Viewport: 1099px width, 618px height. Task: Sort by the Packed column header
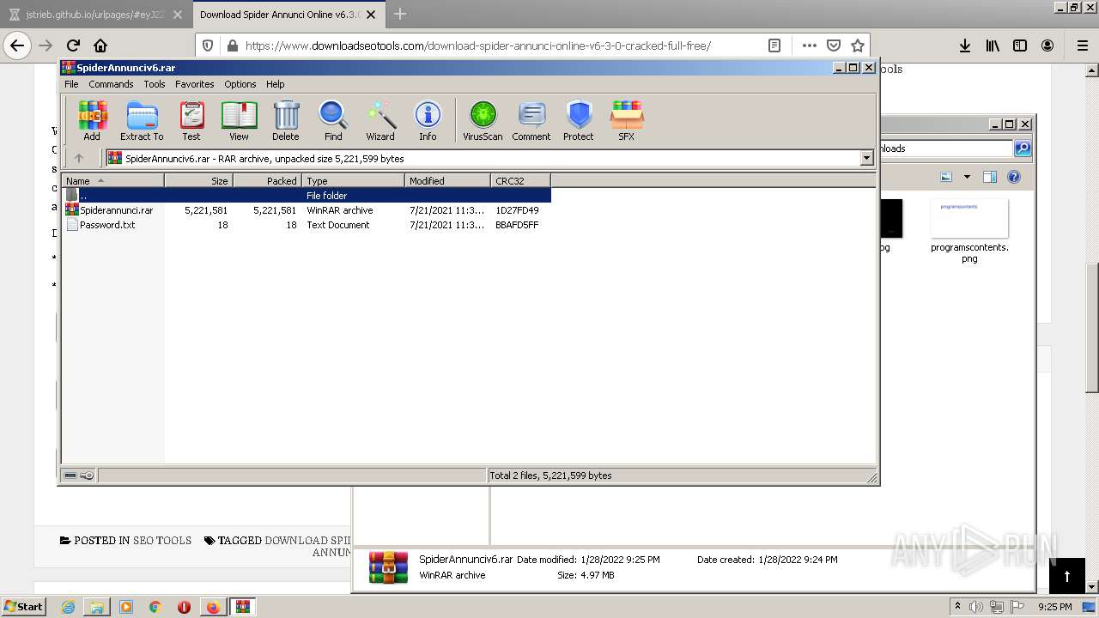[x=267, y=180]
